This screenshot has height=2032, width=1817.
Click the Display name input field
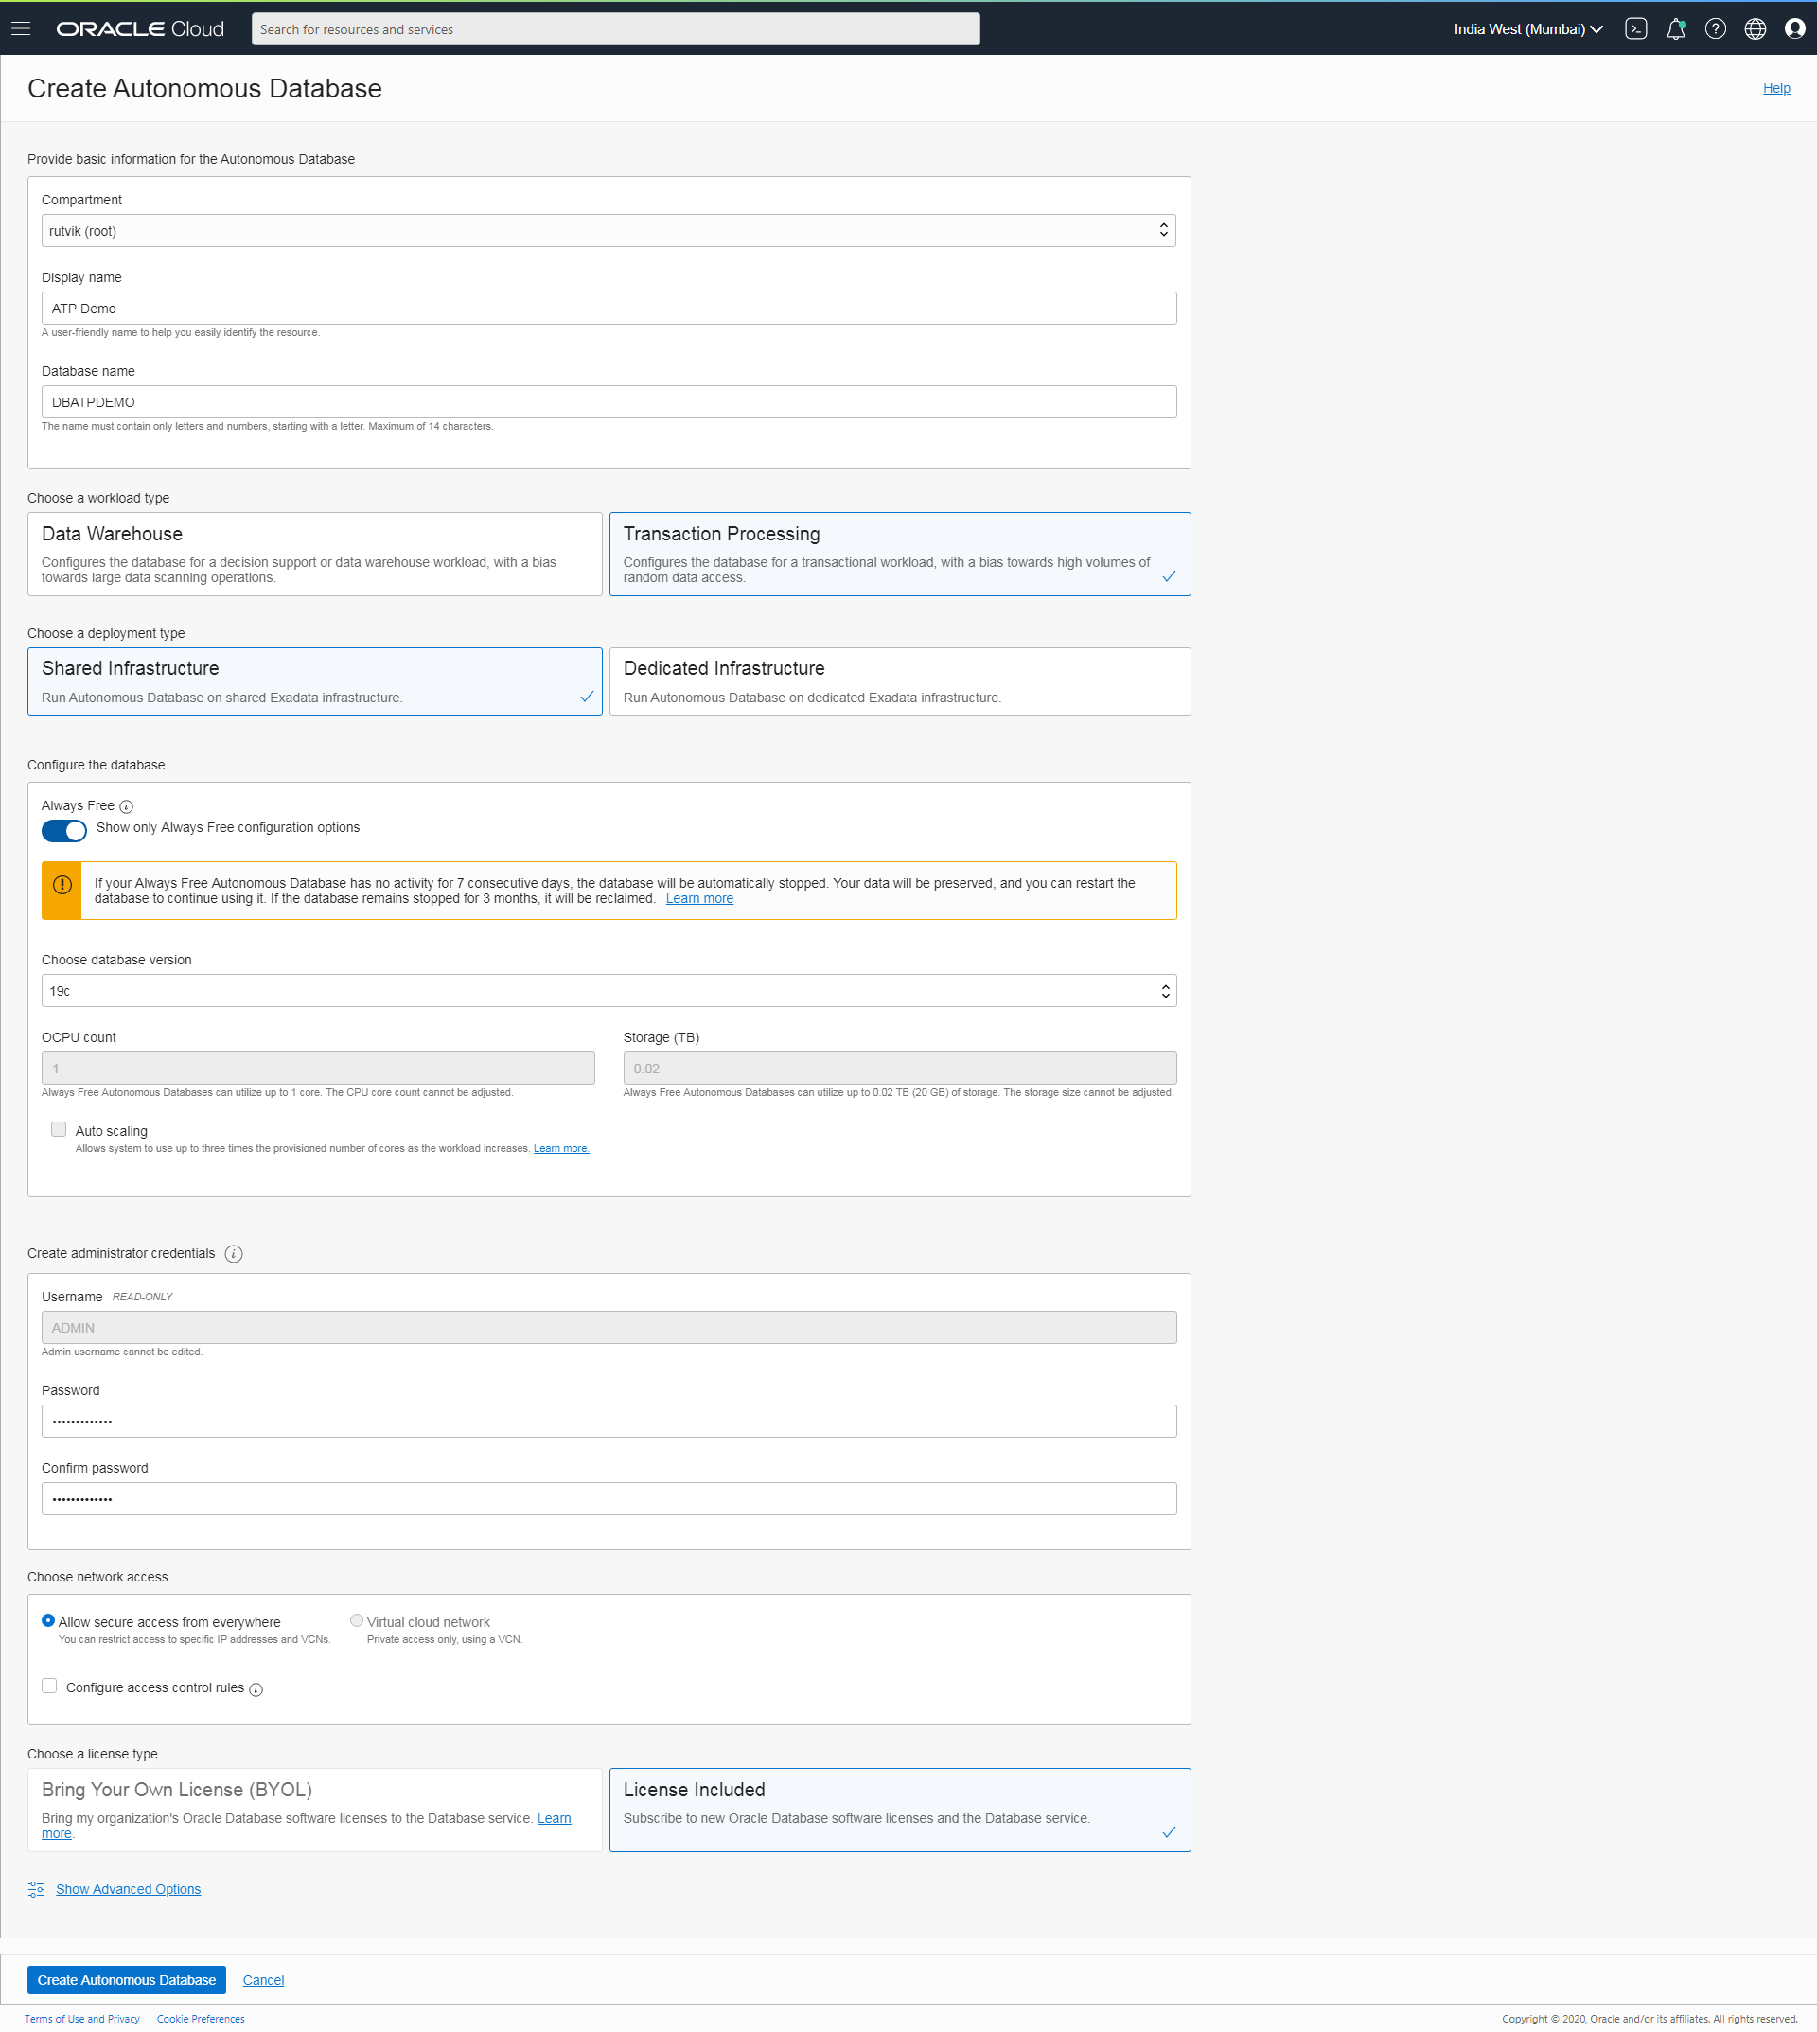click(x=608, y=308)
